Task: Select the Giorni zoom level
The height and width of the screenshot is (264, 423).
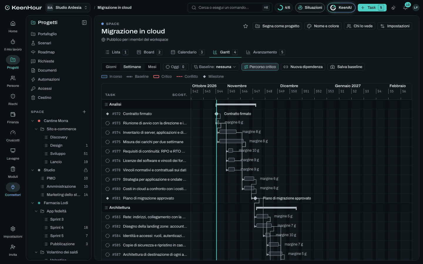Action: point(111,67)
